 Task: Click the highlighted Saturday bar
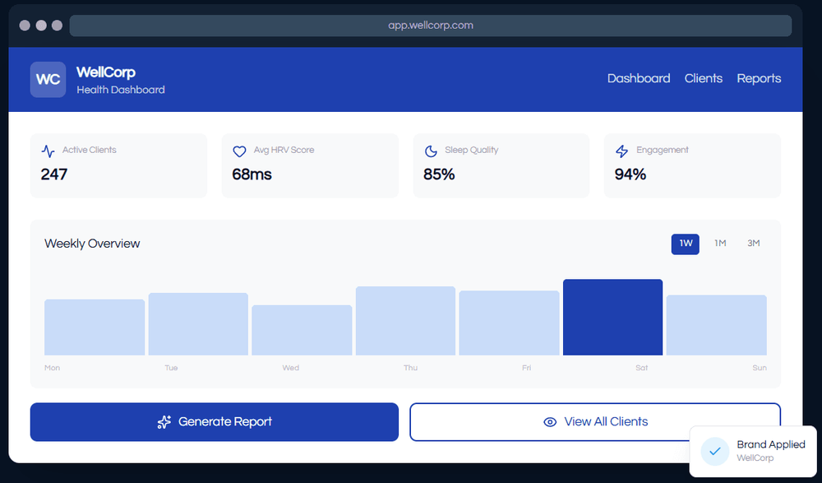click(x=612, y=318)
